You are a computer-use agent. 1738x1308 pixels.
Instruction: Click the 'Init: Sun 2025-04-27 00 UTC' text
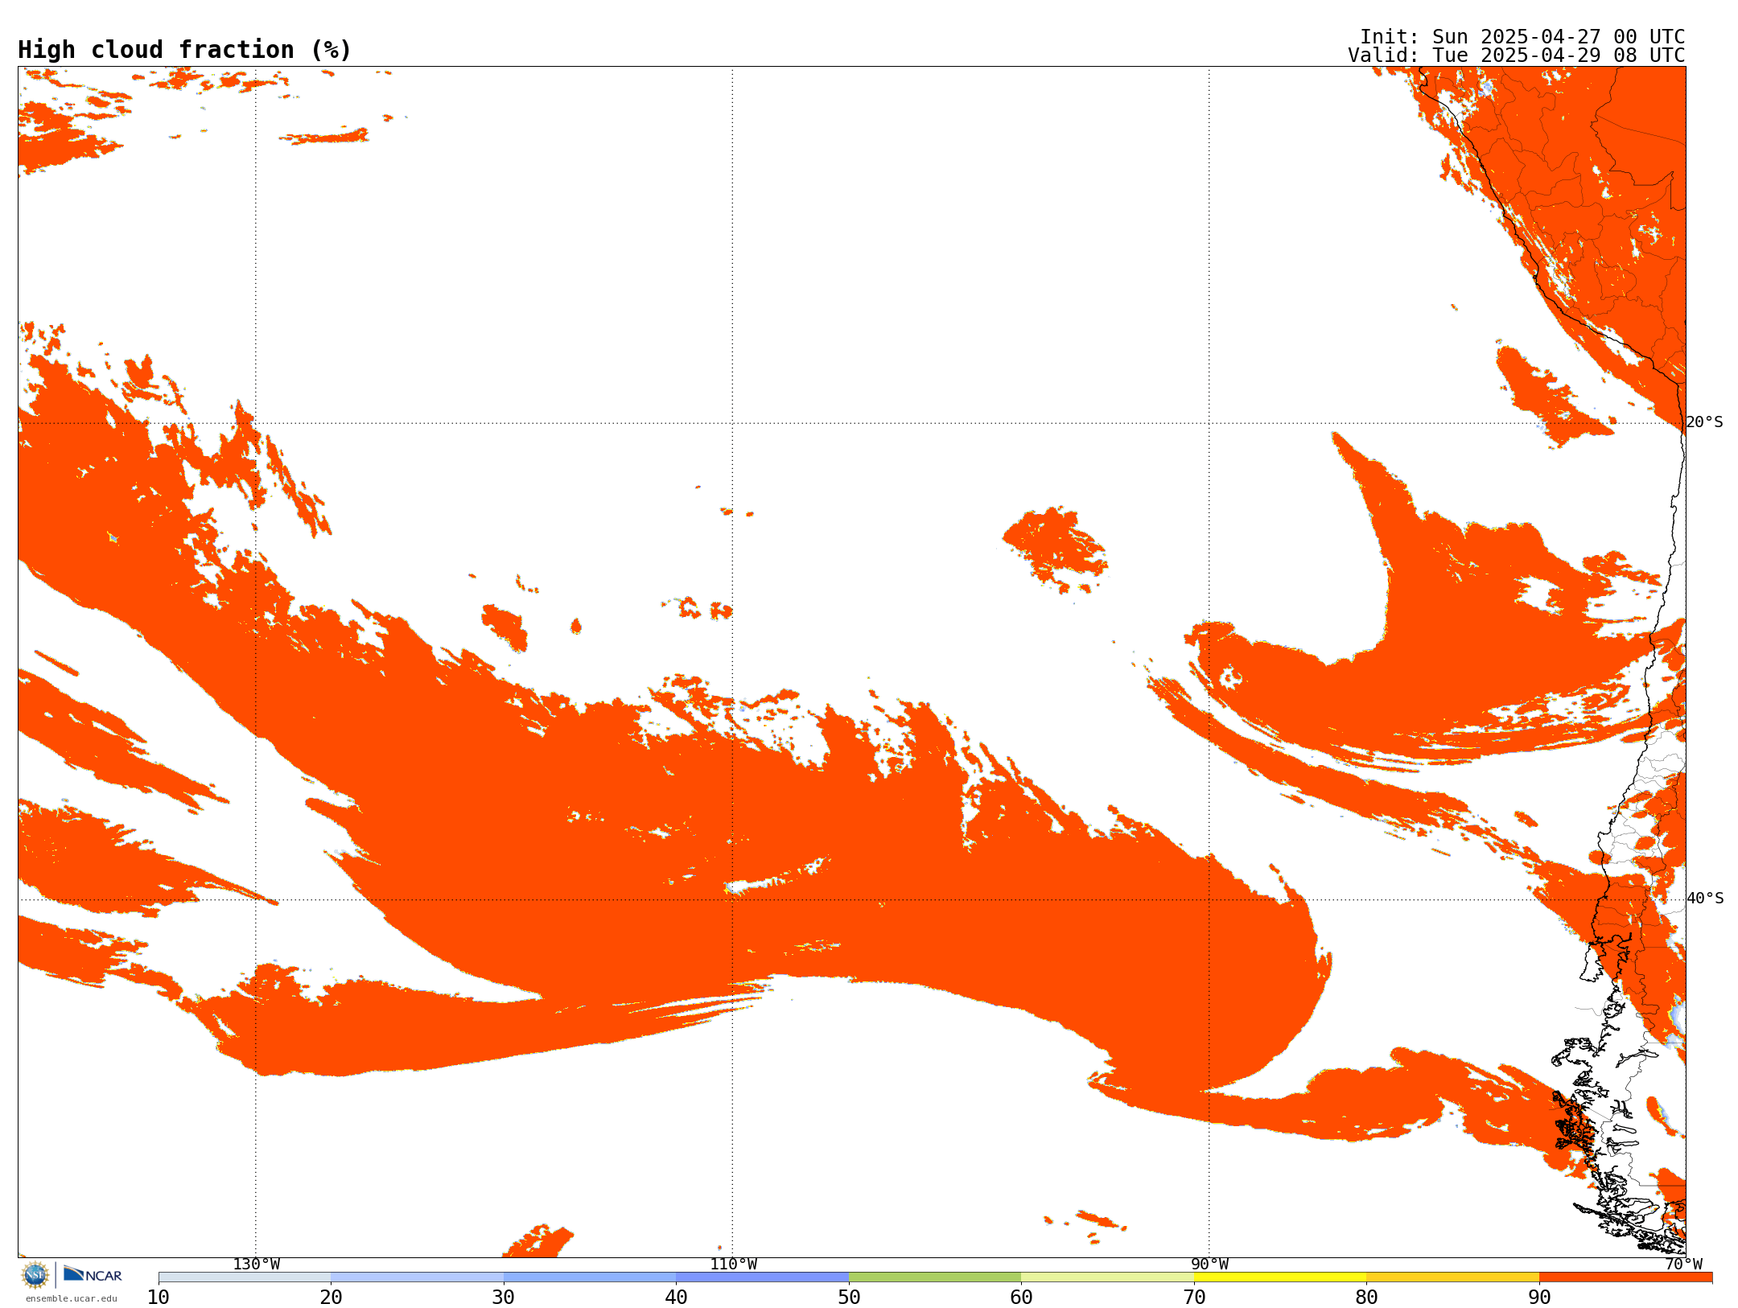pyautogui.click(x=1522, y=37)
